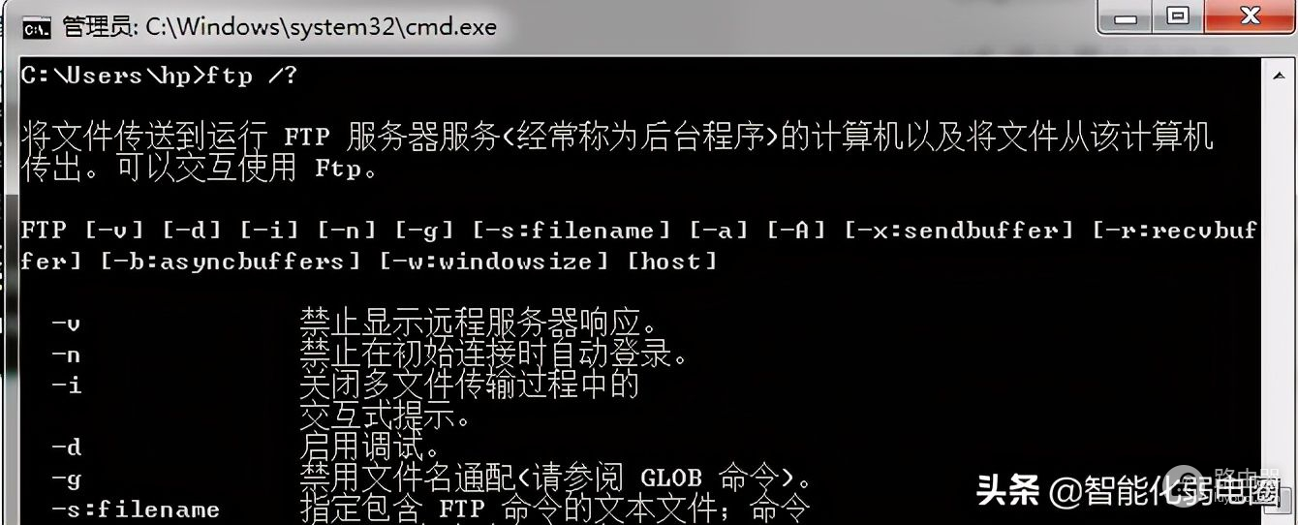
Task: Click the [-x:sendbuffer] usage parameter
Action: (x=959, y=231)
